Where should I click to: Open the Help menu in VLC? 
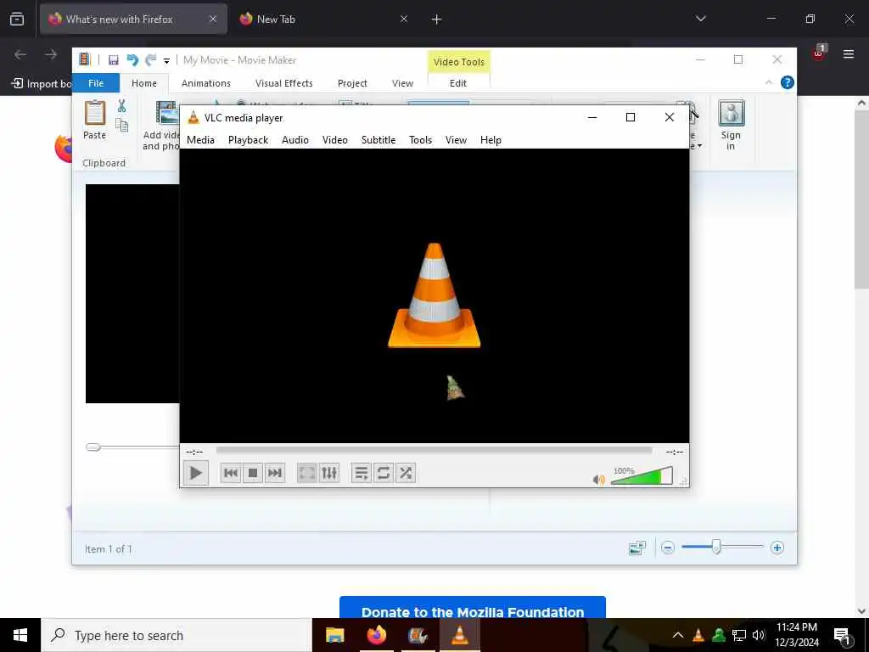491,140
